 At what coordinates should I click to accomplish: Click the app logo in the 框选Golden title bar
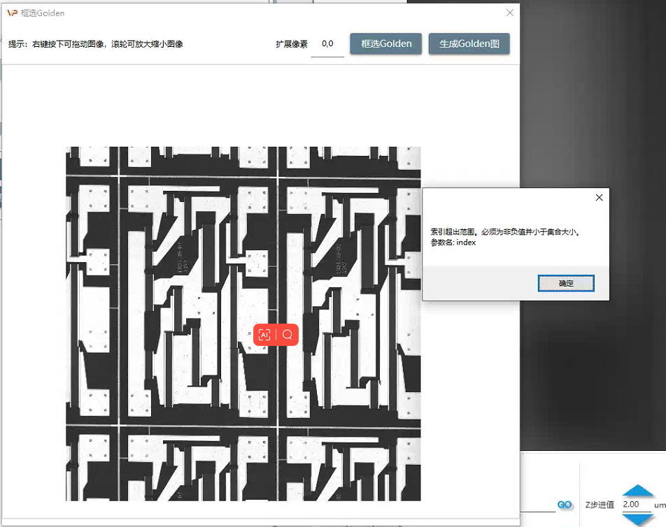pos(13,13)
